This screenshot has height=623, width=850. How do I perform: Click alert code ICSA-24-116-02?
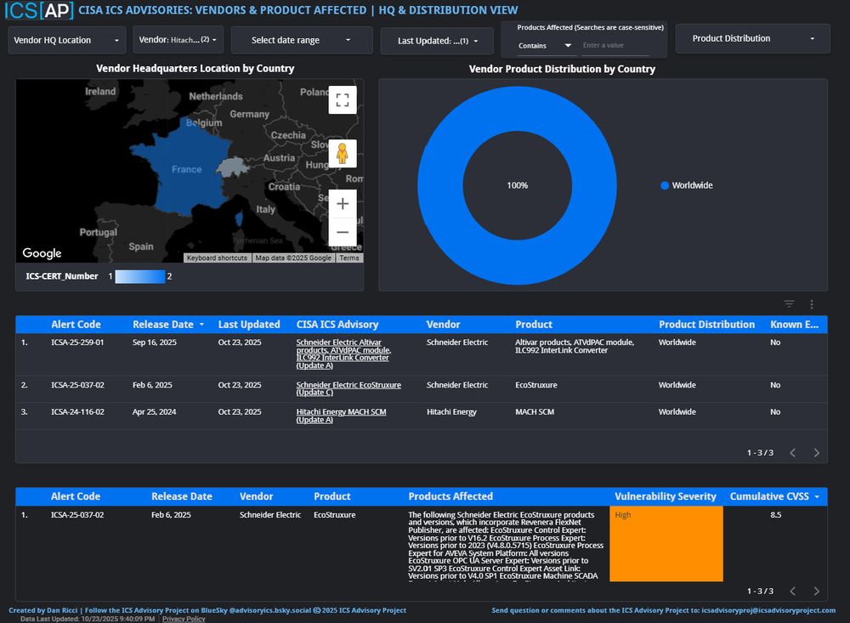coord(77,412)
